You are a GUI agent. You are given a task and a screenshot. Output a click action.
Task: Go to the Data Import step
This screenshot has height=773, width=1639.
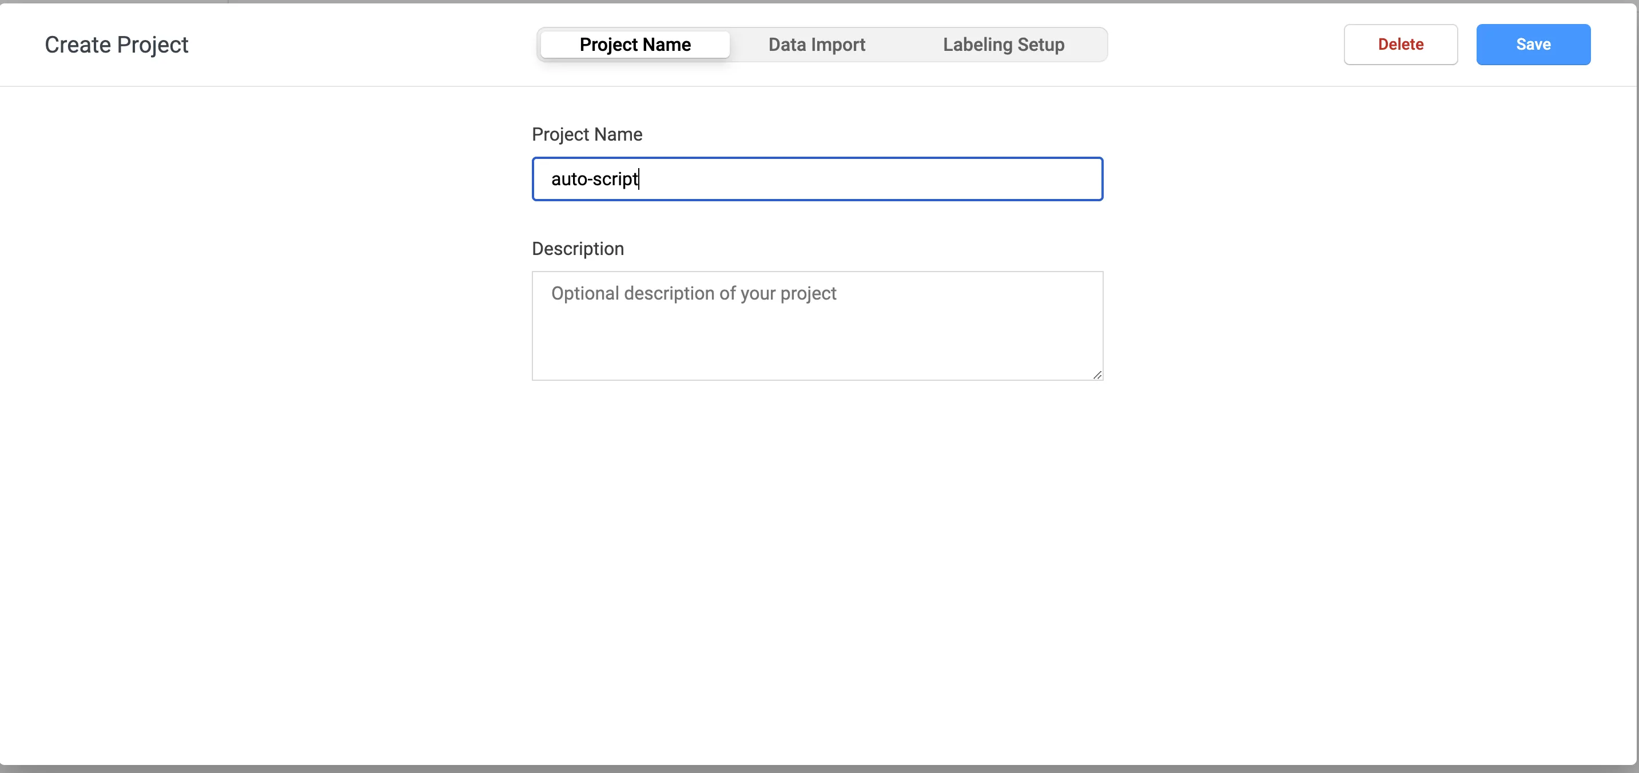(816, 45)
